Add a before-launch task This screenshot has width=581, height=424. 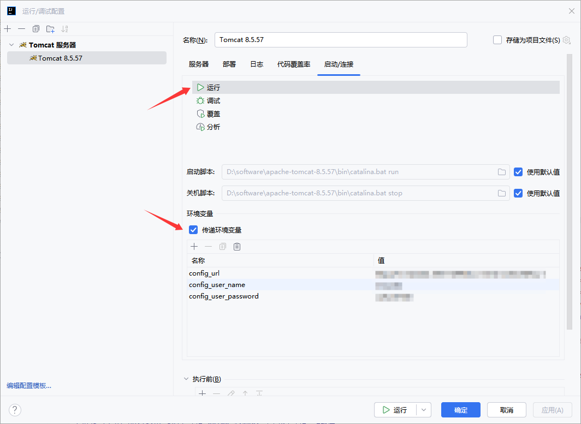pyautogui.click(x=202, y=393)
